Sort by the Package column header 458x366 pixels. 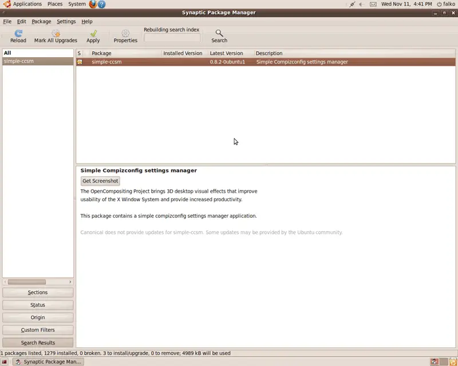tap(125, 53)
